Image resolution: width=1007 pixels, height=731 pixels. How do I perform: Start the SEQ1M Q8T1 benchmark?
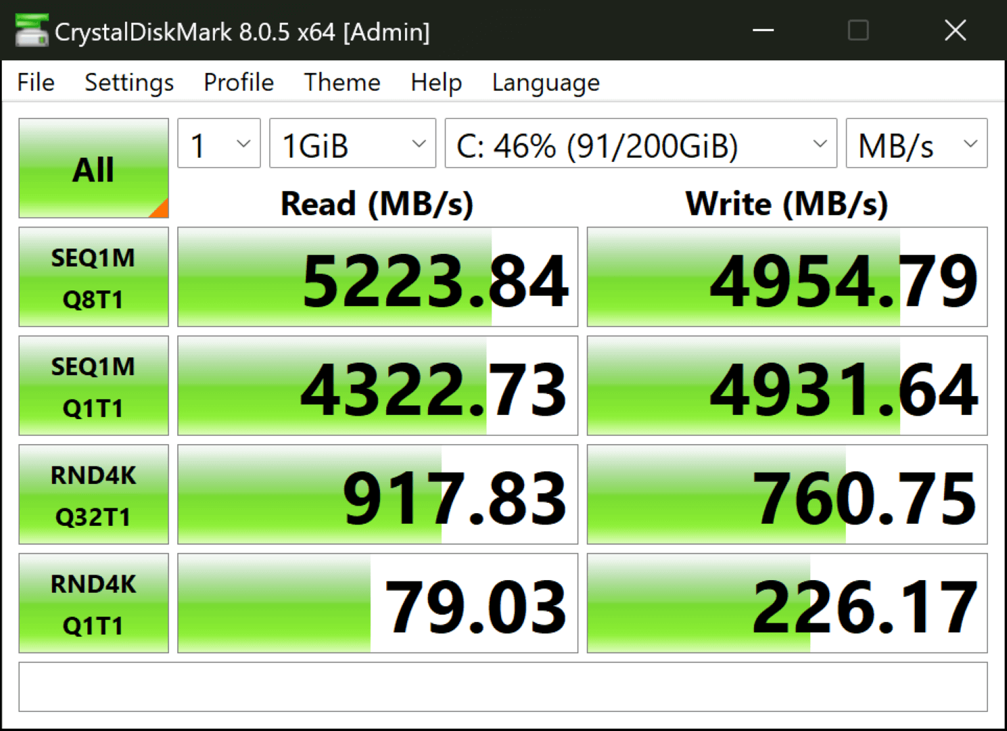(93, 278)
